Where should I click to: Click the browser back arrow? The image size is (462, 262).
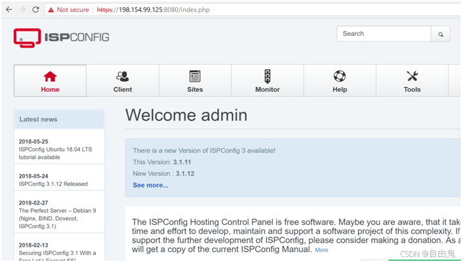coord(9,10)
